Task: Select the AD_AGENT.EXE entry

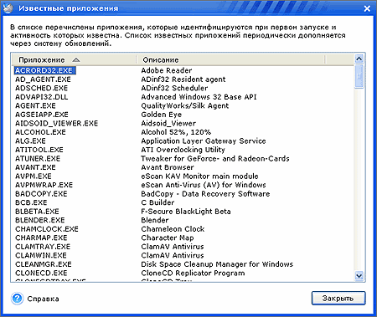Action: pyautogui.click(x=43, y=79)
